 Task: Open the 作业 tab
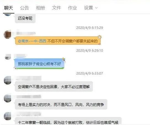tap(73, 8)
